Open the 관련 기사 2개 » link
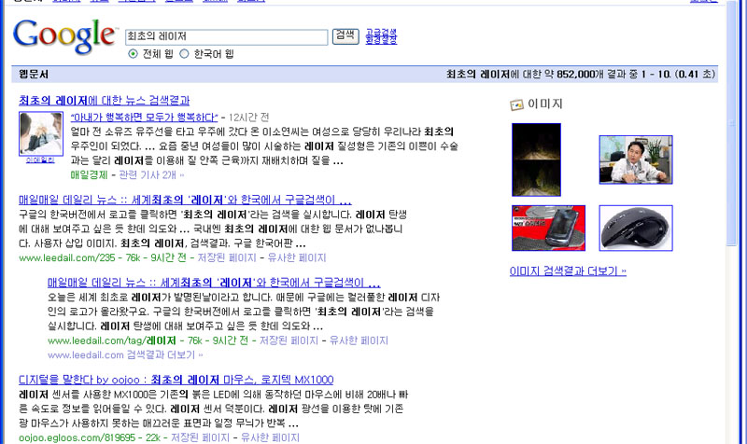The width and height of the screenshot is (747, 444). coord(151,175)
